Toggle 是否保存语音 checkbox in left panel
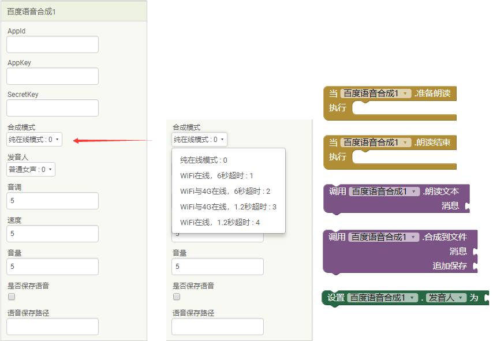This screenshot has width=493, height=341. (12, 297)
